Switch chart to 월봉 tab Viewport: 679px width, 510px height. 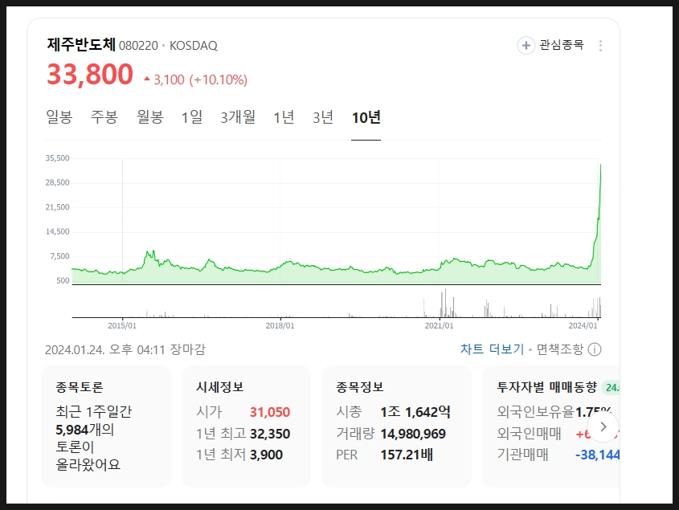coord(149,117)
